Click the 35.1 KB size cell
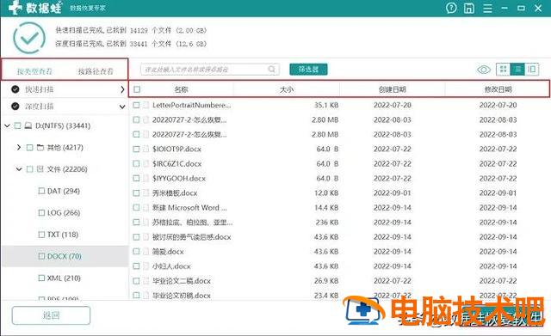Viewport: 551px width, 336px height. coord(326,105)
